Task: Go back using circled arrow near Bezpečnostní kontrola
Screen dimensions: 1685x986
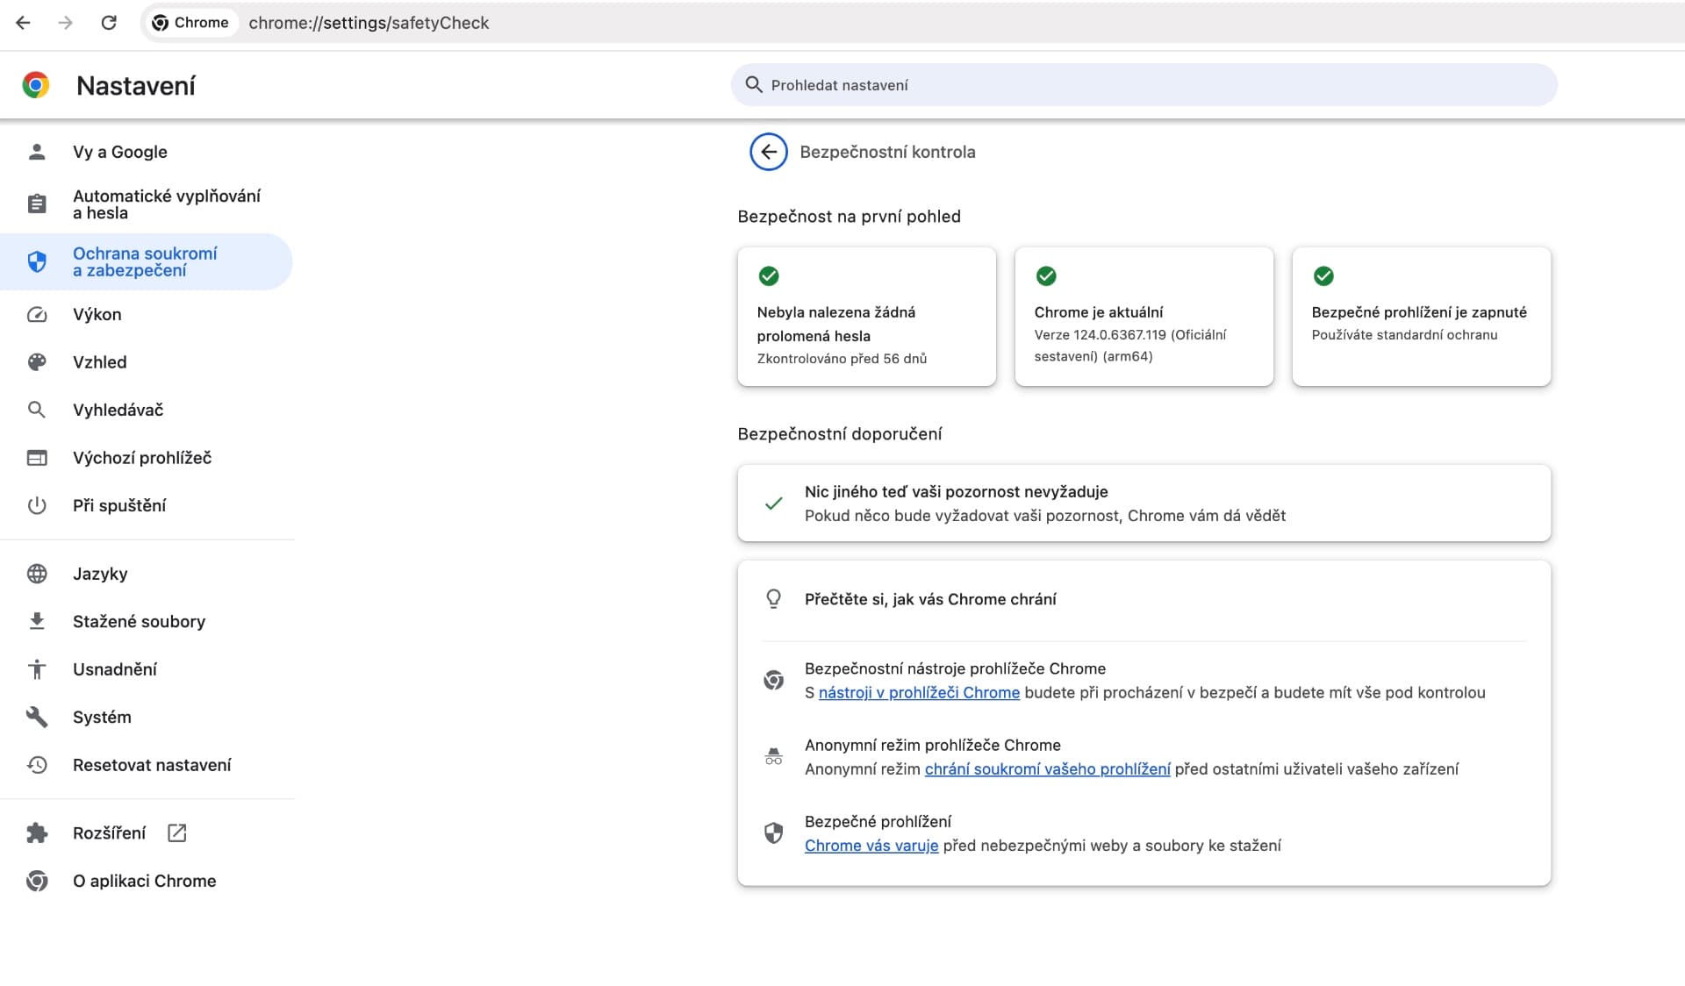Action: (768, 152)
